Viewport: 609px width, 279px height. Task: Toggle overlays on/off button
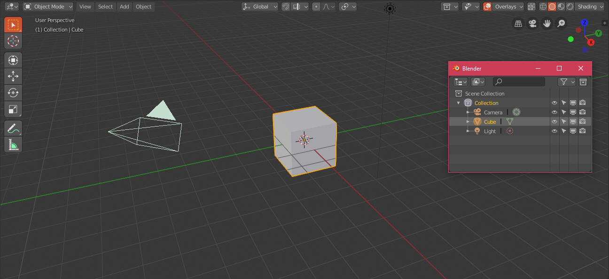tap(487, 7)
